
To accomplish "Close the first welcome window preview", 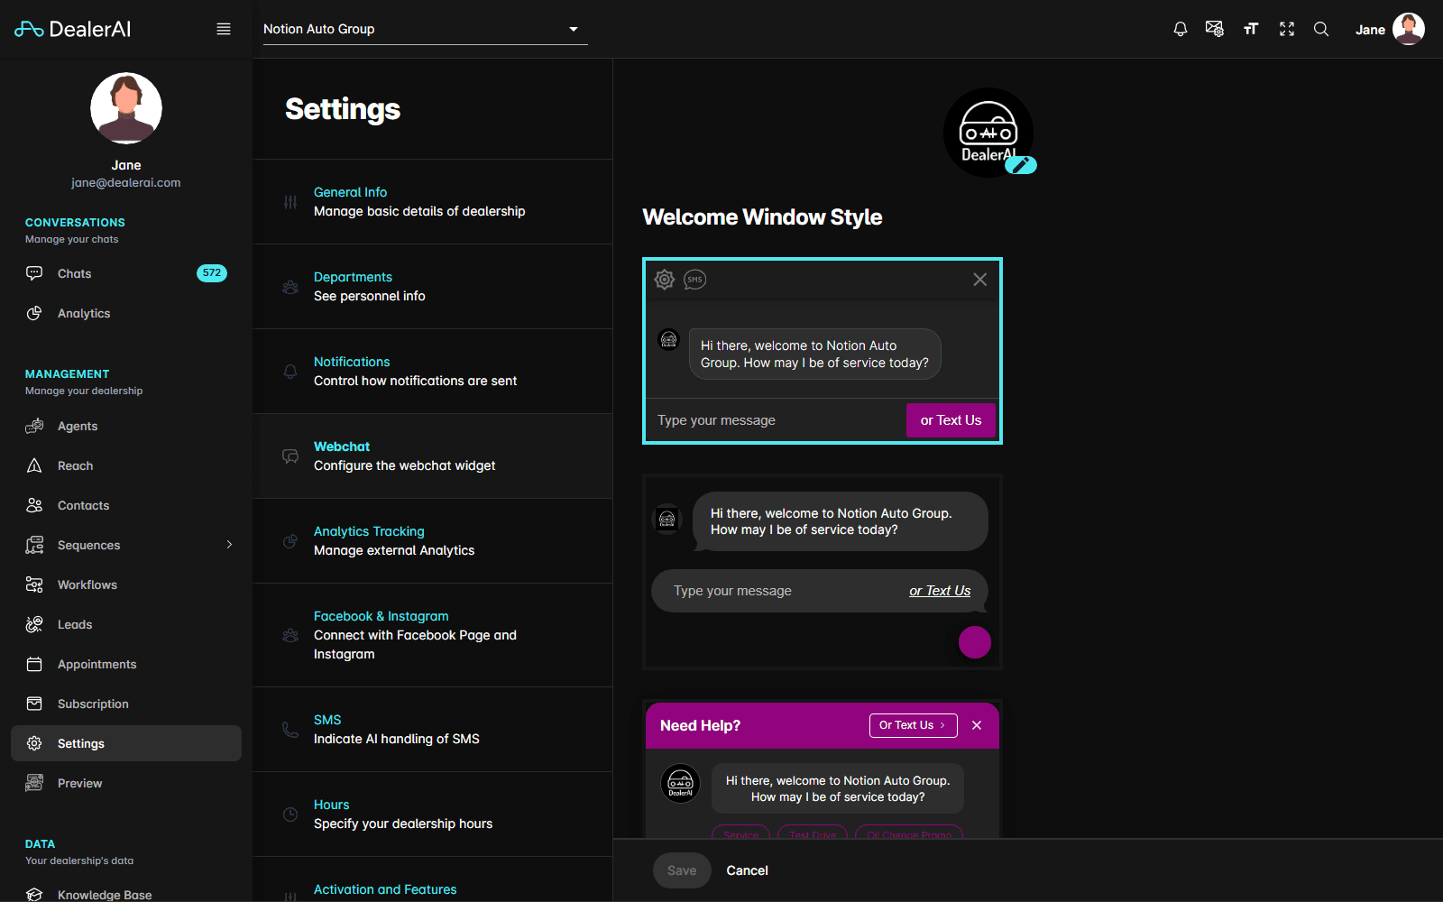I will (980, 280).
